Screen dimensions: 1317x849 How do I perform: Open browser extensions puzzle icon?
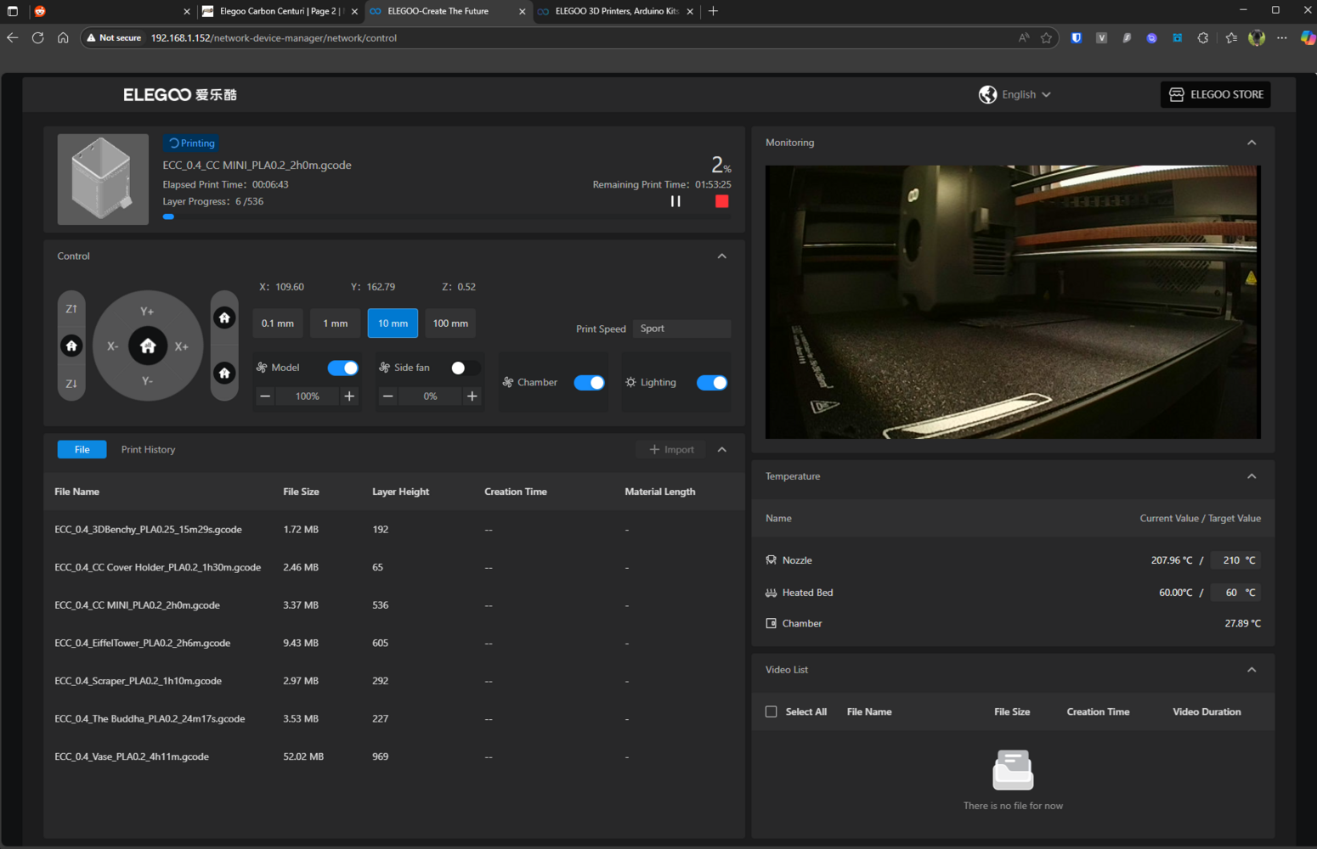click(1203, 37)
